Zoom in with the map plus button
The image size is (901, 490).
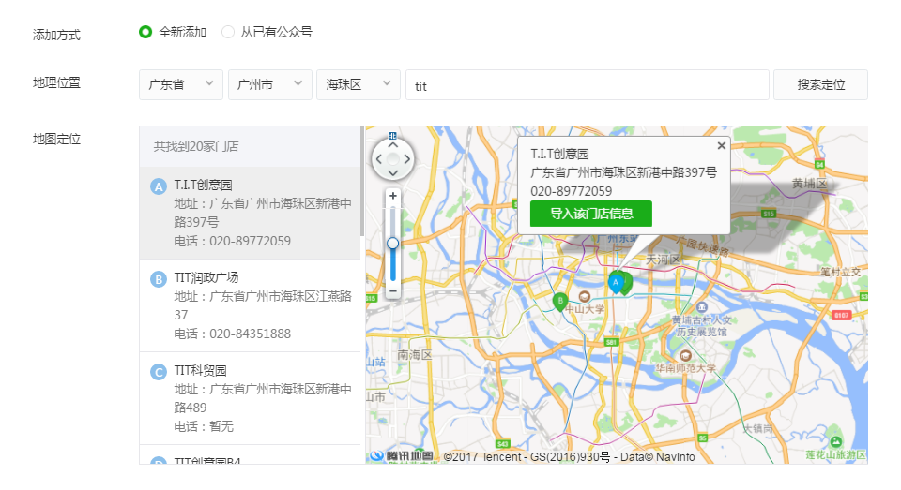(392, 196)
